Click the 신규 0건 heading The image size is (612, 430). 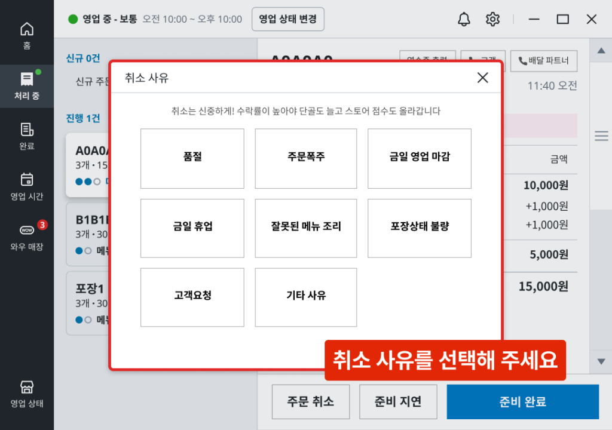click(x=82, y=59)
